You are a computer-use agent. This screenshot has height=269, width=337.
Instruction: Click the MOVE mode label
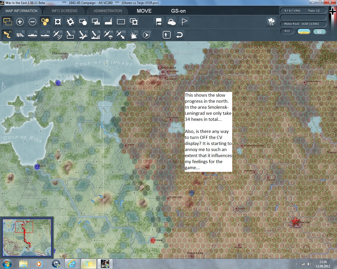[144, 11]
